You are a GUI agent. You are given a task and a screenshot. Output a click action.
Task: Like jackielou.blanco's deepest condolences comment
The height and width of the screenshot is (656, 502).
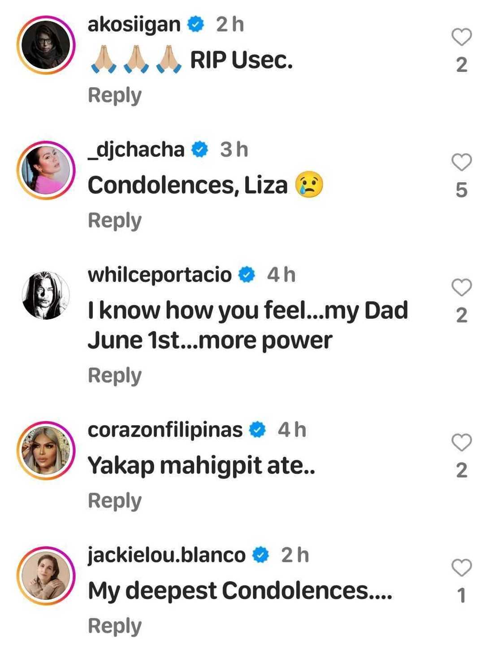pyautogui.click(x=461, y=568)
